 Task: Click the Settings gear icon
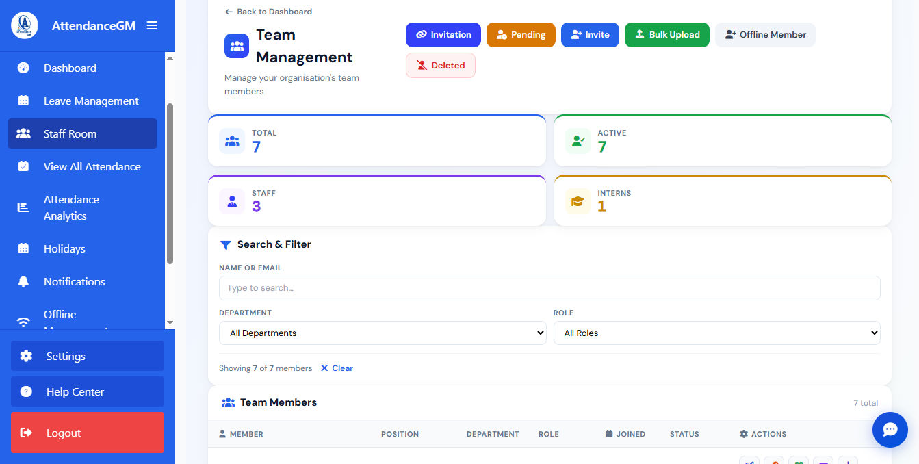coord(26,356)
